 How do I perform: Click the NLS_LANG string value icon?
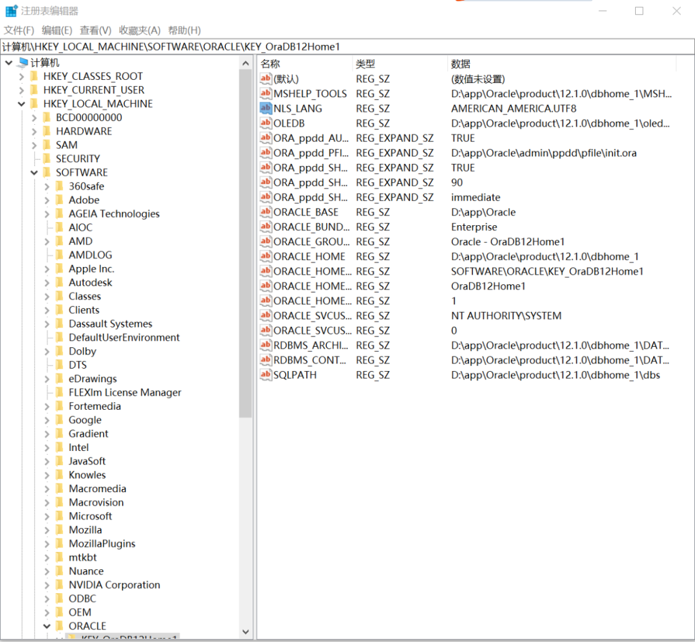point(266,108)
